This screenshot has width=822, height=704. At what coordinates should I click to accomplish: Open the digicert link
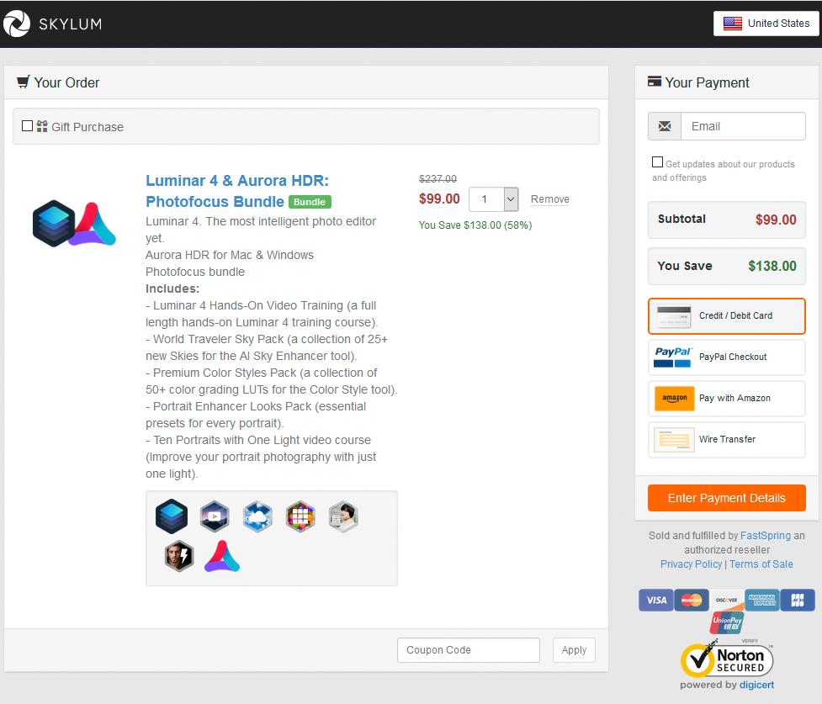pos(756,685)
